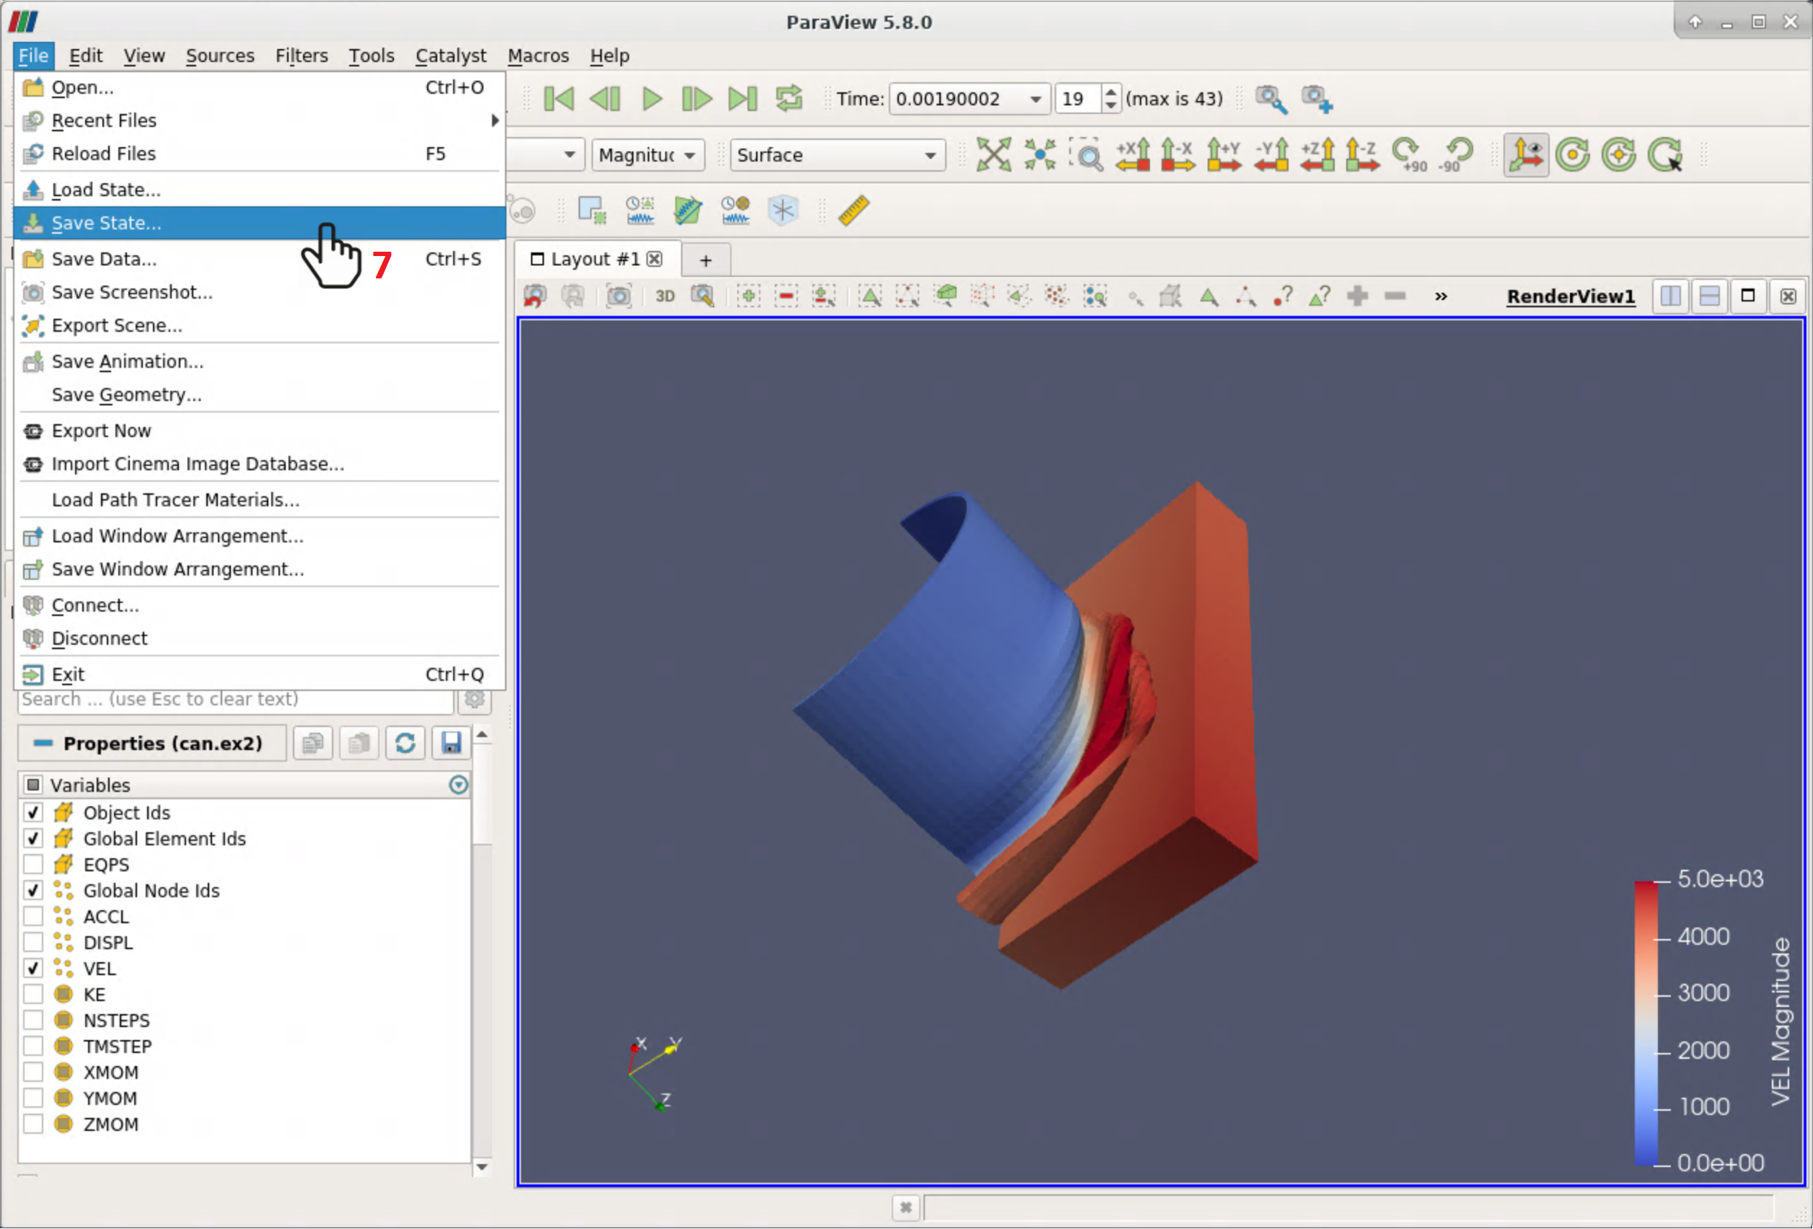Set view direction to +Z
Screen dimensions: 1813x1229
1317,154
